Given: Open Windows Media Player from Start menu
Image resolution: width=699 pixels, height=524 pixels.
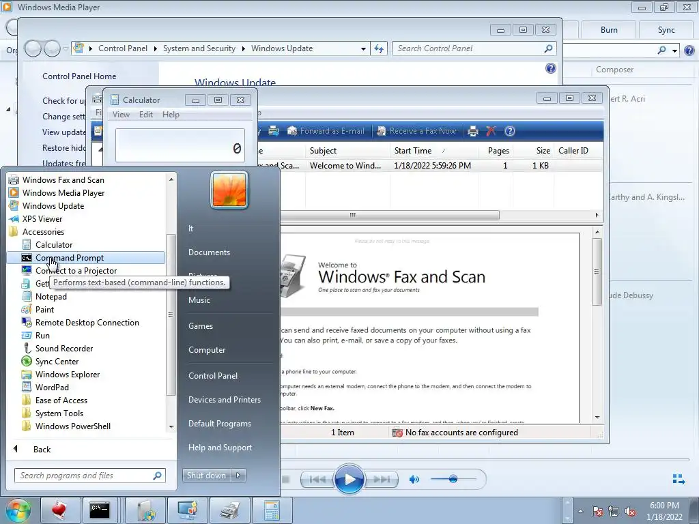Looking at the screenshot, I should coord(63,192).
